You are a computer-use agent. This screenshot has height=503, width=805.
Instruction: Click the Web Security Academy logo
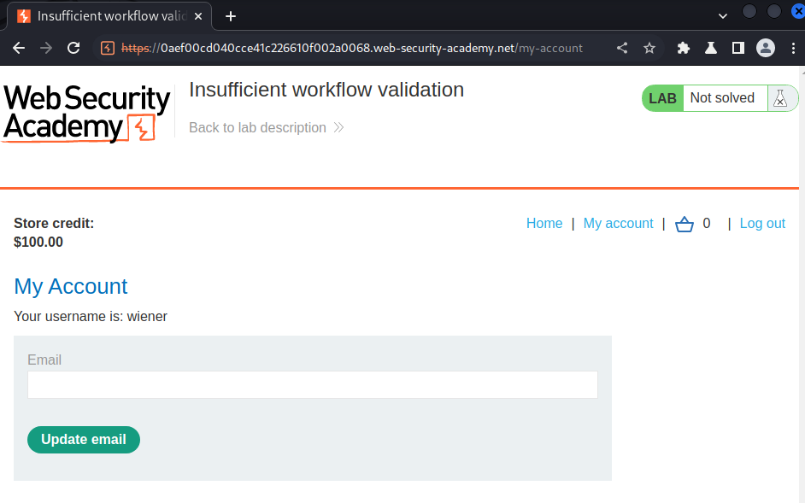tap(87, 113)
